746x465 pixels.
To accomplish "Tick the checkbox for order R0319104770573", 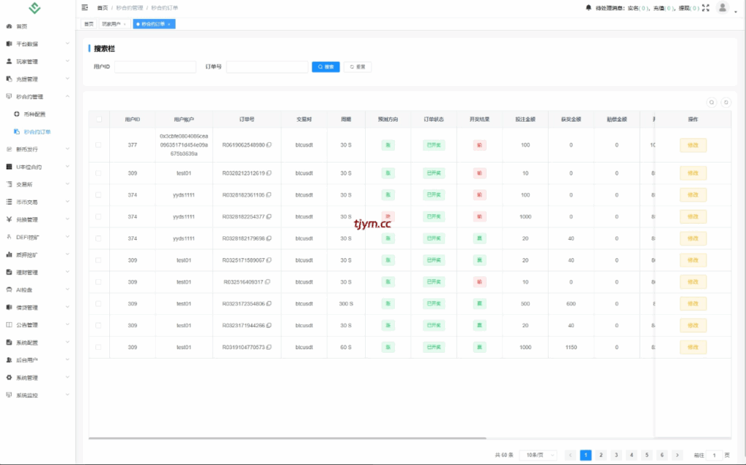I will (x=98, y=348).
